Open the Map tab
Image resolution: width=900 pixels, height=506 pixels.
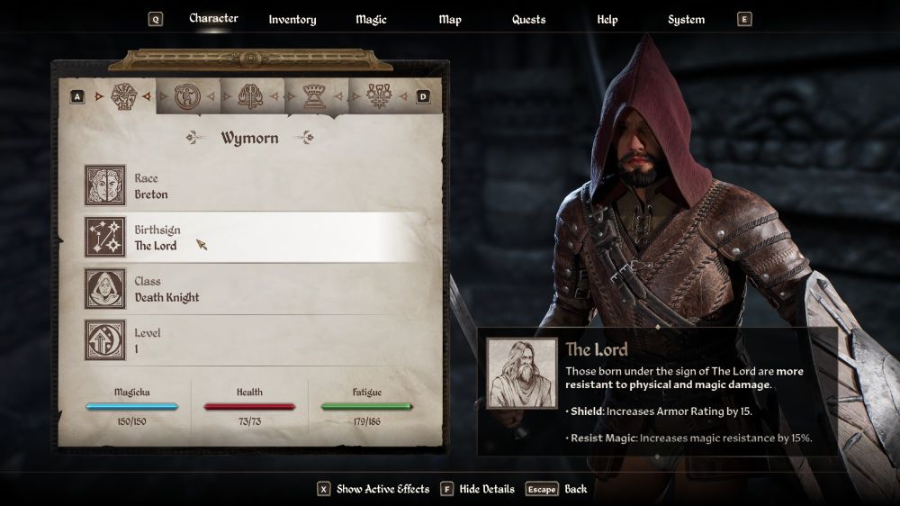pos(450,20)
